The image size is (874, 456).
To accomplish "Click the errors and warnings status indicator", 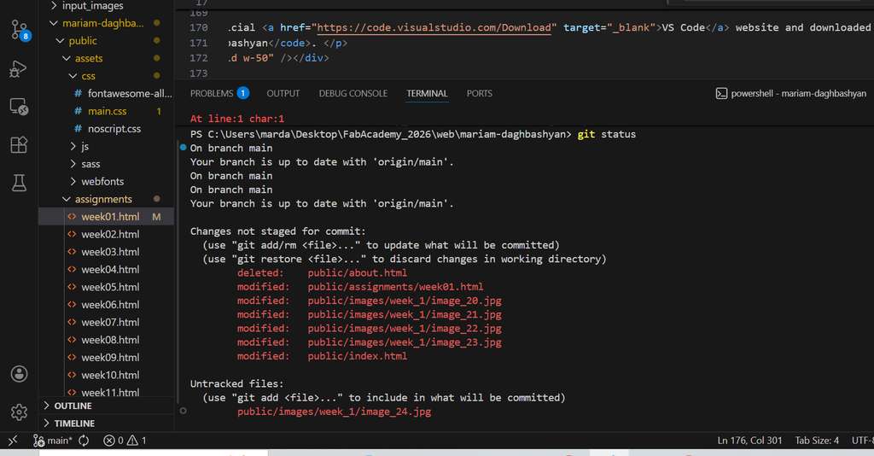I will point(125,441).
